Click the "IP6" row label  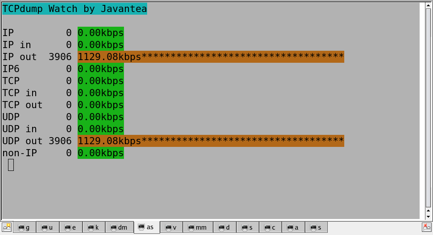(11, 69)
